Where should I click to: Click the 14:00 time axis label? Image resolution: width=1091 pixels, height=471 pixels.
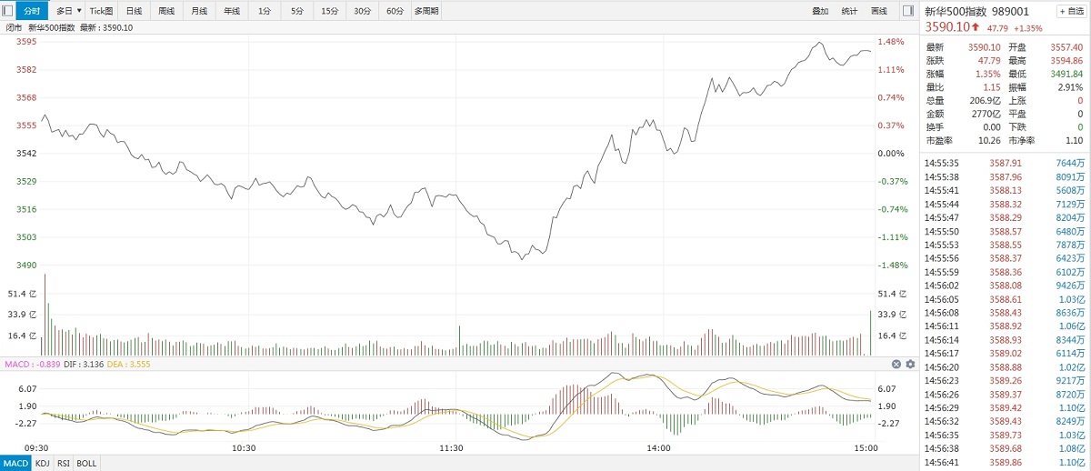[658, 447]
